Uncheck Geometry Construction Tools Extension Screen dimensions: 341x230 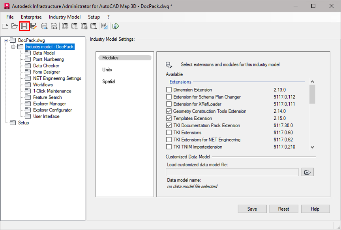169,111
